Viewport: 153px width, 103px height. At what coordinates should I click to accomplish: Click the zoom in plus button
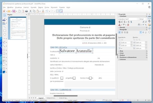[x=145, y=100]
